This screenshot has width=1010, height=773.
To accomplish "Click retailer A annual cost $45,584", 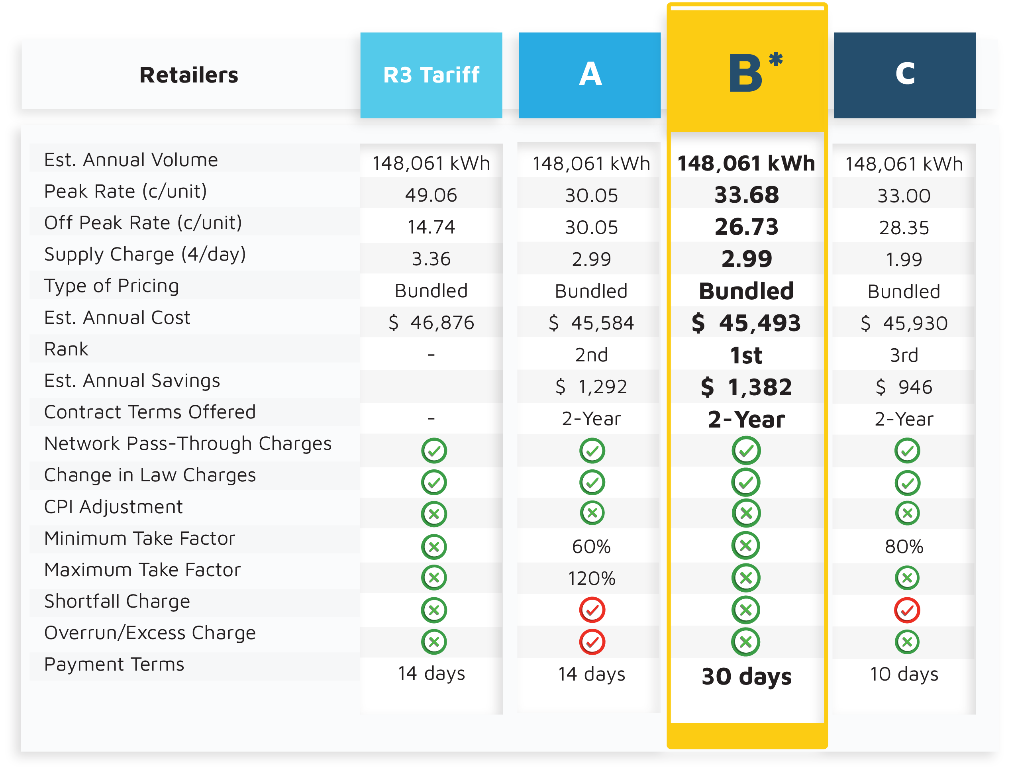I will [591, 323].
